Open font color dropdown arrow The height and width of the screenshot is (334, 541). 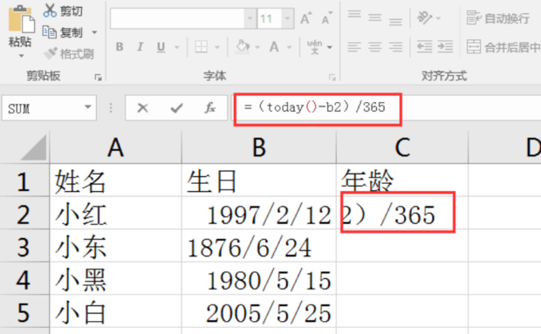point(289,47)
